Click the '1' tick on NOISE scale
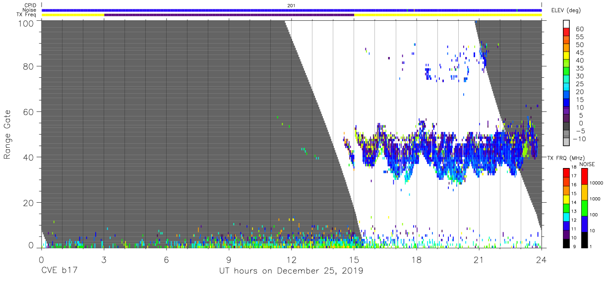This screenshot has height=281, width=609. tap(590, 246)
